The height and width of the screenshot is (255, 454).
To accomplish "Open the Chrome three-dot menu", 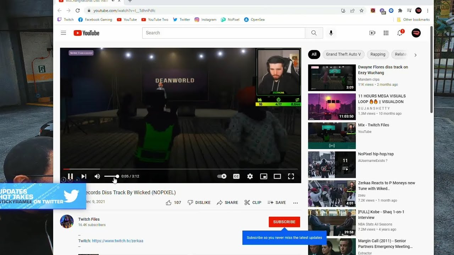I will coord(428,11).
